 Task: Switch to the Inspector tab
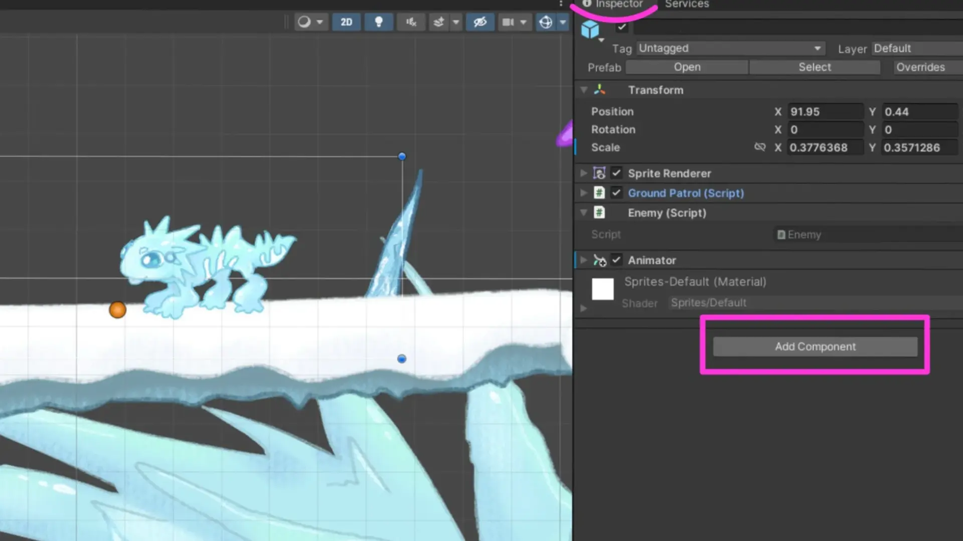pyautogui.click(x=613, y=5)
